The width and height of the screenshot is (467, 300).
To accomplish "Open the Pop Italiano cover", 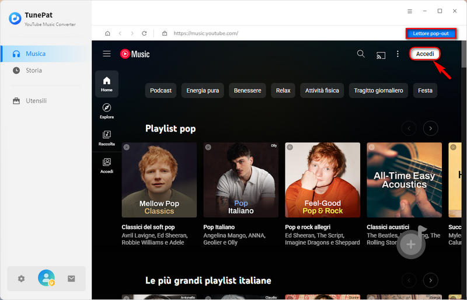I will pos(241,180).
